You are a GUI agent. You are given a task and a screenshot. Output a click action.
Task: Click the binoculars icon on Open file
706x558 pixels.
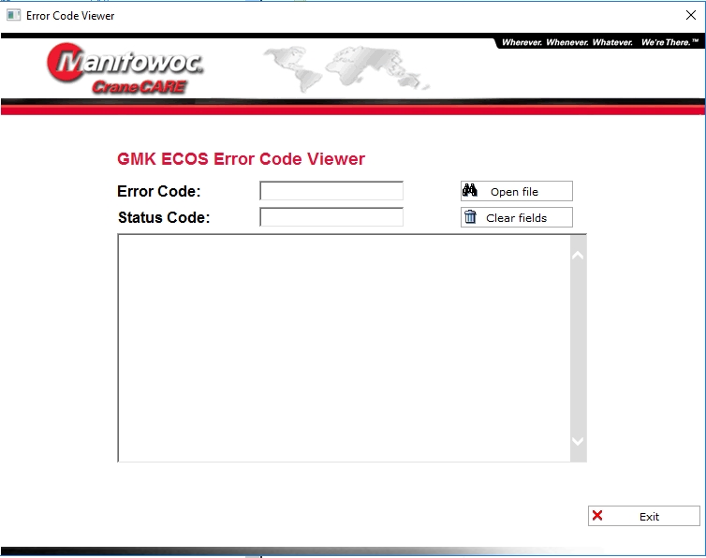click(x=470, y=190)
